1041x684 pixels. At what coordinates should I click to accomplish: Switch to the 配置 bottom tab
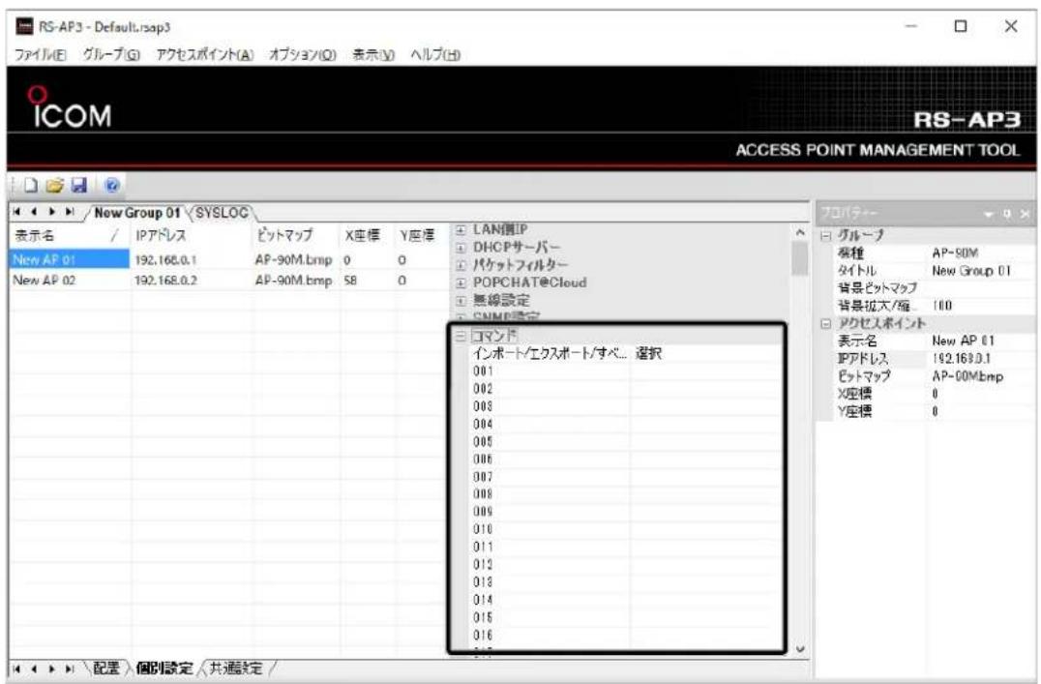click(106, 669)
